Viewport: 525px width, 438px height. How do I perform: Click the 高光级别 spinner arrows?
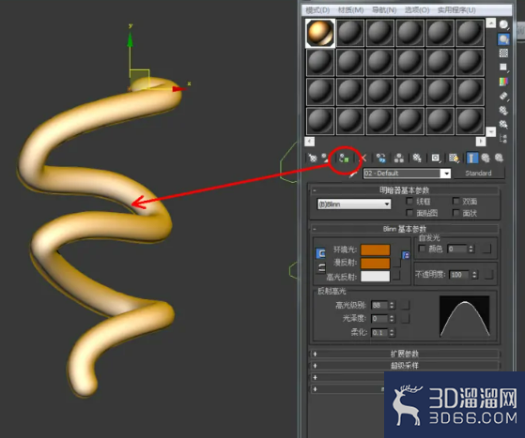click(392, 305)
